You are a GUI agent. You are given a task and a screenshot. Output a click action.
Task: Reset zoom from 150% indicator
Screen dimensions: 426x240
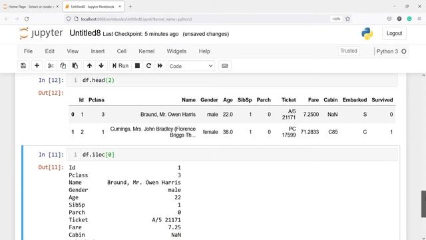pos(336,19)
